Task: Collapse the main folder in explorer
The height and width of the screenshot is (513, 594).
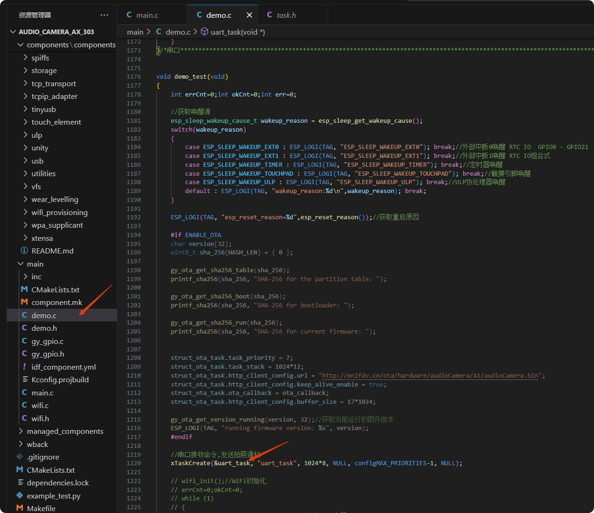Action: click(x=35, y=264)
